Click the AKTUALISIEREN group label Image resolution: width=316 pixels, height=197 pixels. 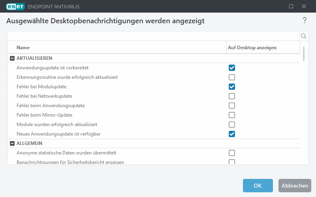[34, 58]
